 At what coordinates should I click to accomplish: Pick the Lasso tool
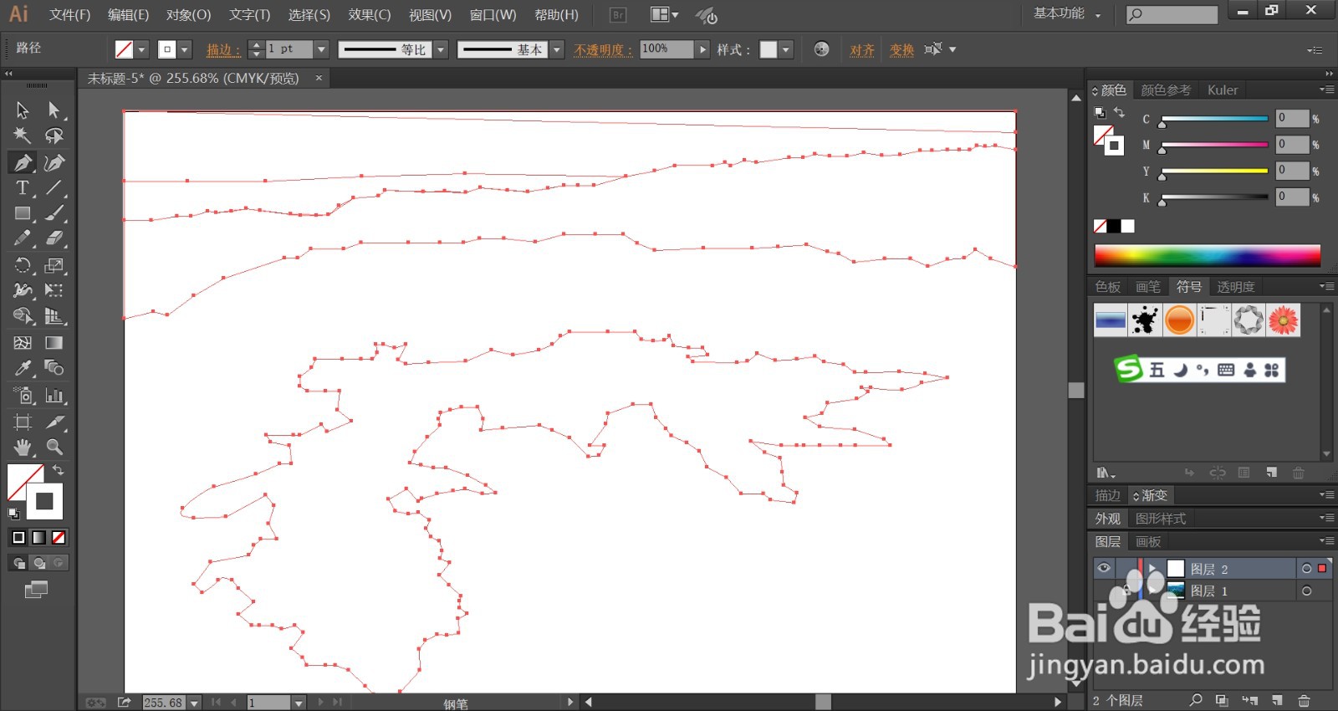tap(54, 136)
